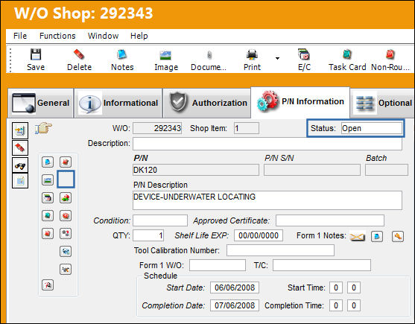This screenshot has width=415, height=324.
Task: Click the Save toolbar icon
Action: (x=36, y=55)
